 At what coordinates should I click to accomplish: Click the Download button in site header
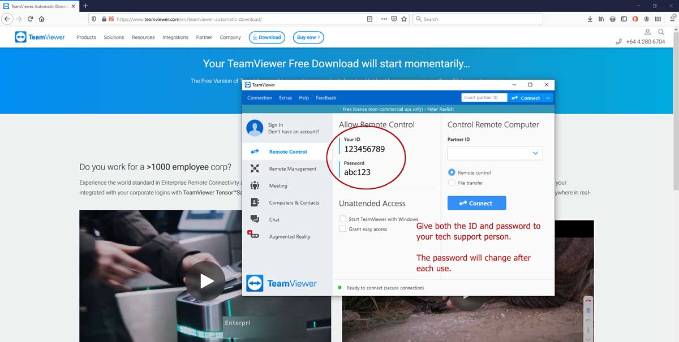[x=267, y=37]
